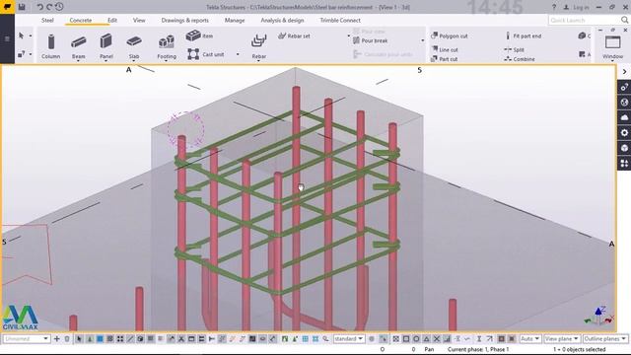Click into the Quick Launch search field
631x355 pixels.
(x=589, y=20)
